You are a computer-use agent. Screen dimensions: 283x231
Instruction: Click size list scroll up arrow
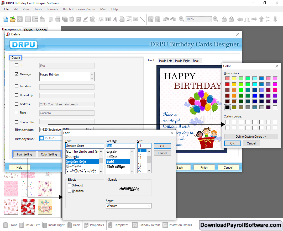tap(149, 151)
